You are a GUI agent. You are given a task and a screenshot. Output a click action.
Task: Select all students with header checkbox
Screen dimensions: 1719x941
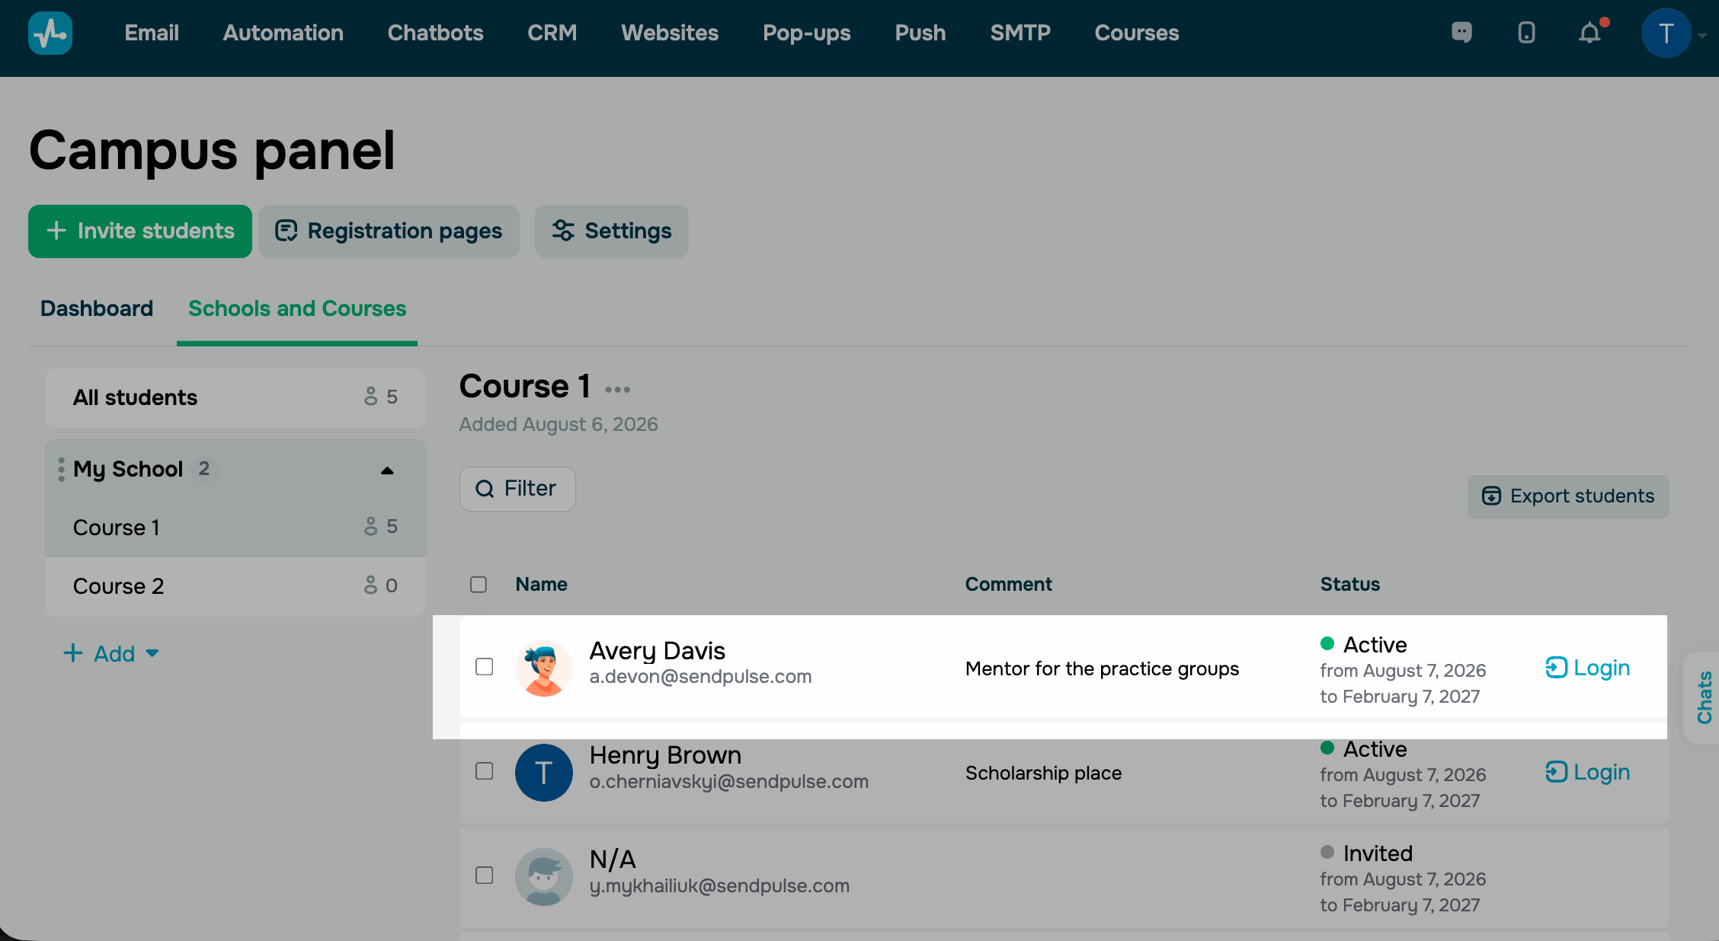point(479,585)
